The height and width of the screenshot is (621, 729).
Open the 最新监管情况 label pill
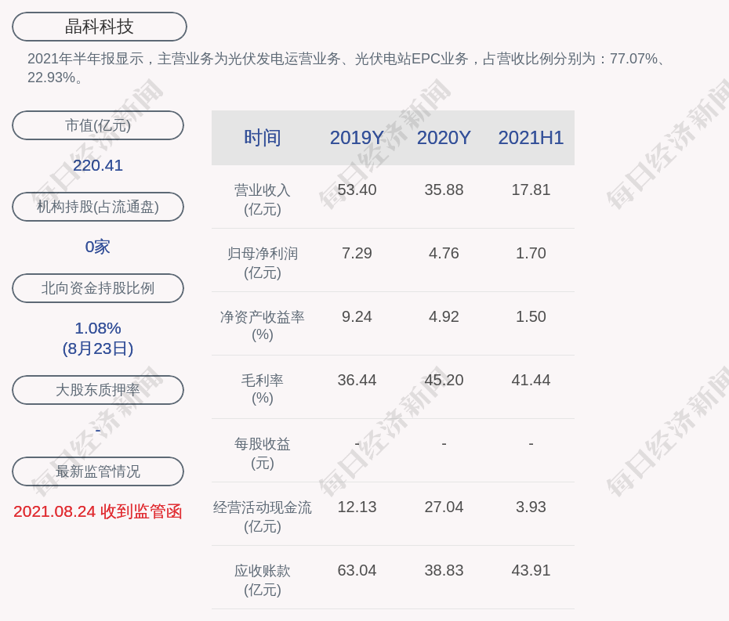coord(98,471)
